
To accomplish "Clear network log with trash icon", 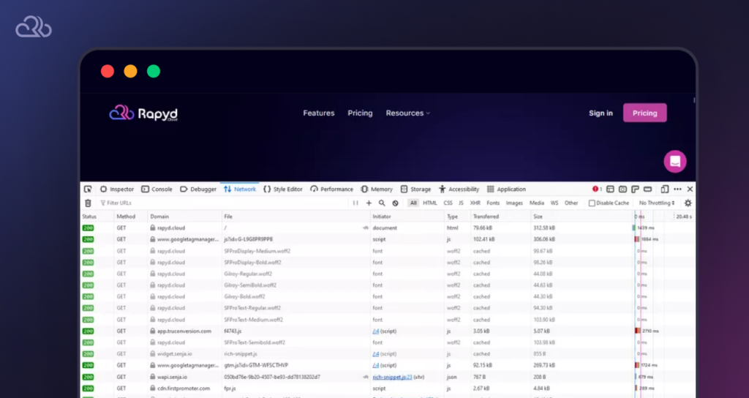I will (88, 203).
